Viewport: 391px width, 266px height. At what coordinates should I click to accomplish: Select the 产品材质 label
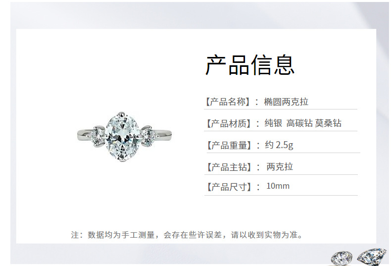228,123
